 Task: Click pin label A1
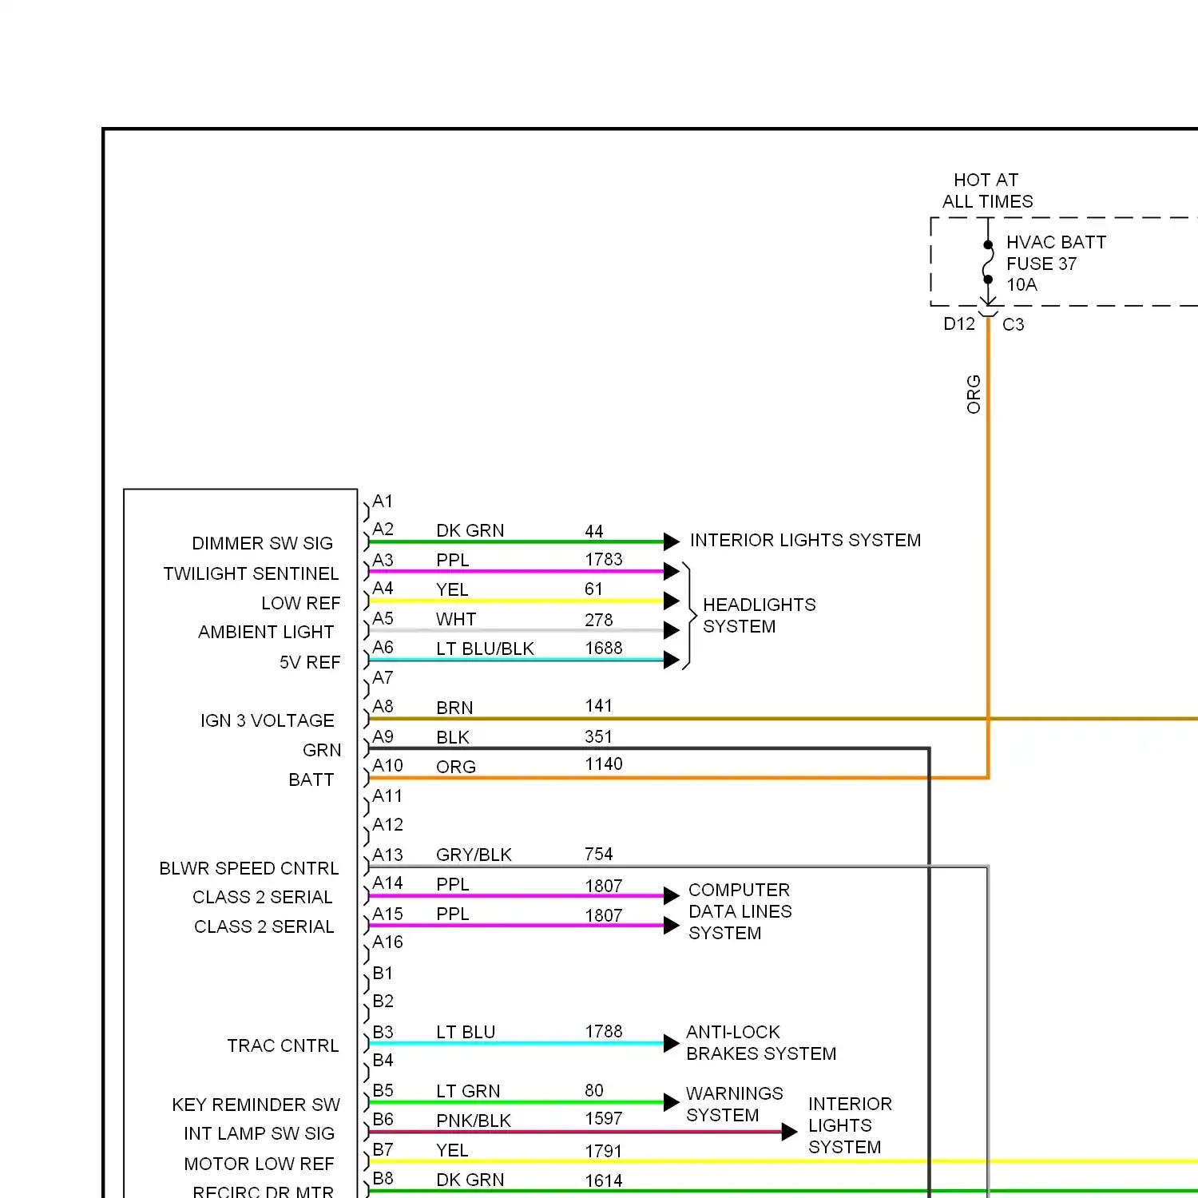click(x=383, y=501)
